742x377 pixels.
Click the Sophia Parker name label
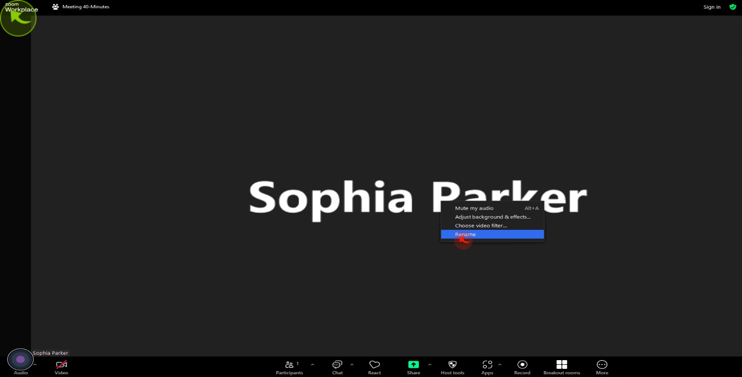(x=51, y=353)
